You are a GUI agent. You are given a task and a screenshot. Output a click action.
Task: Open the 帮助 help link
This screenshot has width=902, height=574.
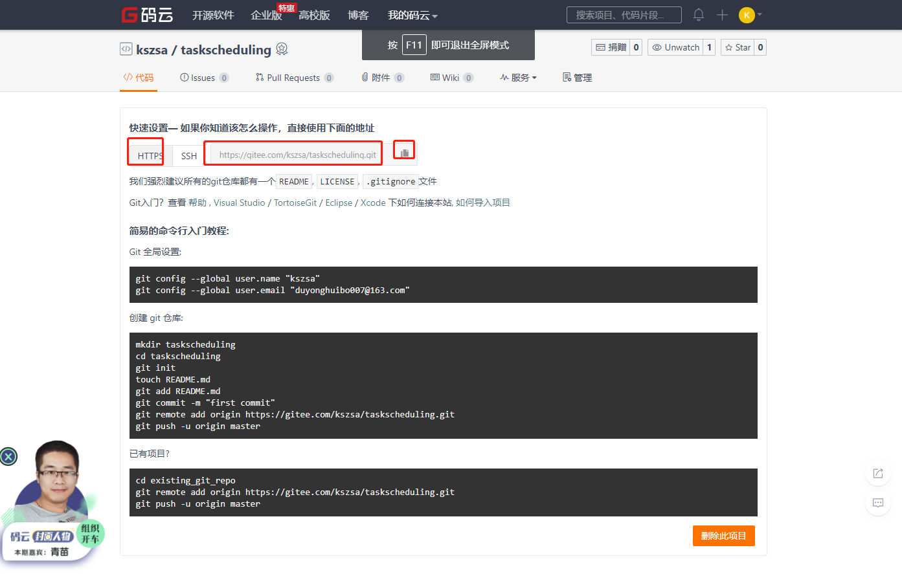(197, 203)
